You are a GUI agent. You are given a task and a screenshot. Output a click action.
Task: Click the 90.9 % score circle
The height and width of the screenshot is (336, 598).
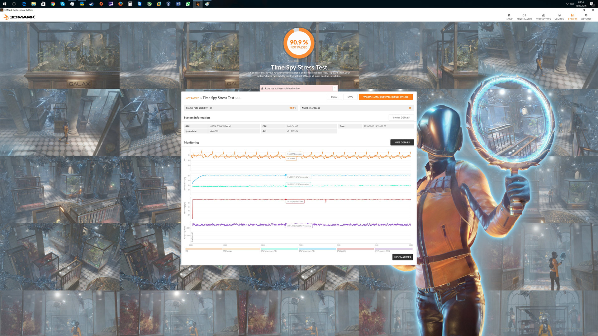299,44
